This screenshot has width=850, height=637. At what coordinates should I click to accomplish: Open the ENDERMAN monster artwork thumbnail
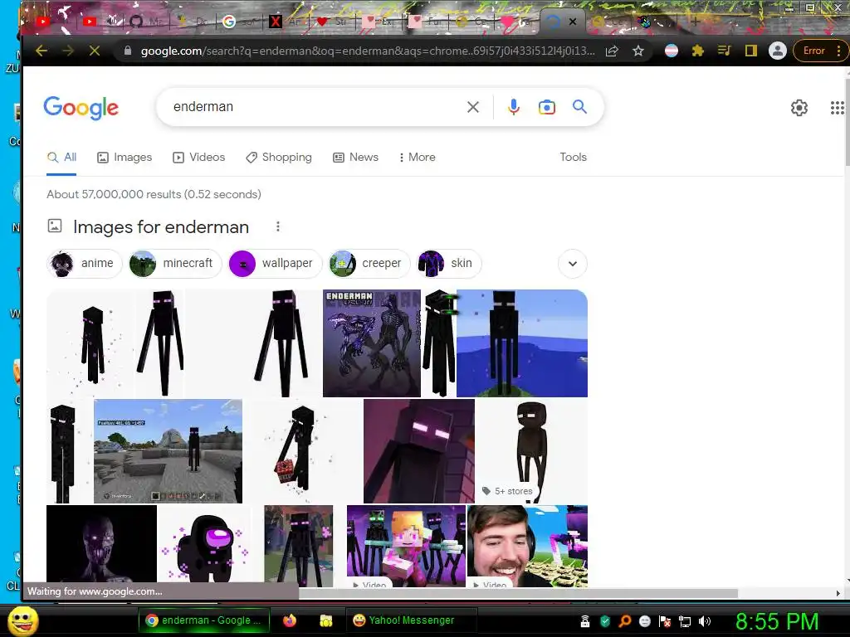[x=371, y=343]
